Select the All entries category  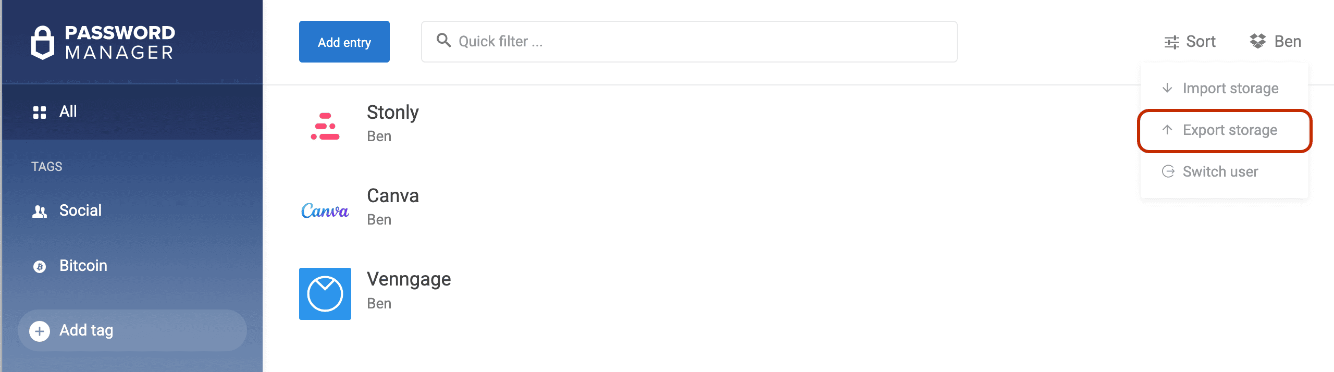tap(132, 111)
